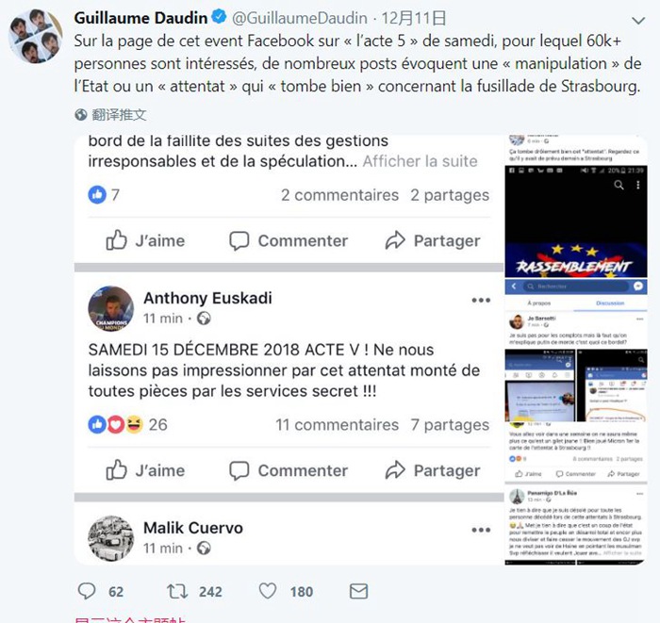Screen dimensions: 660x623
Task: Like the tweet with heart icon
Action: coord(267,591)
